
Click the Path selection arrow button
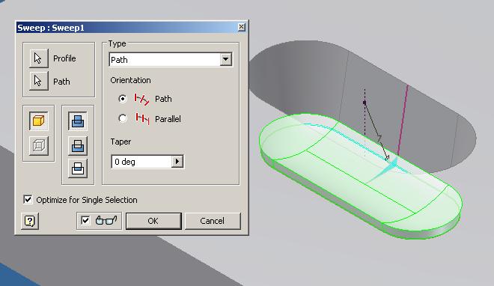click(x=38, y=81)
